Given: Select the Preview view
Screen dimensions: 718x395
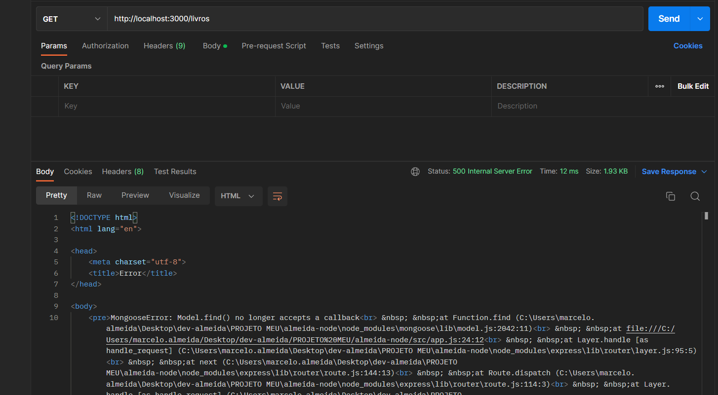Looking at the screenshot, I should pos(135,195).
